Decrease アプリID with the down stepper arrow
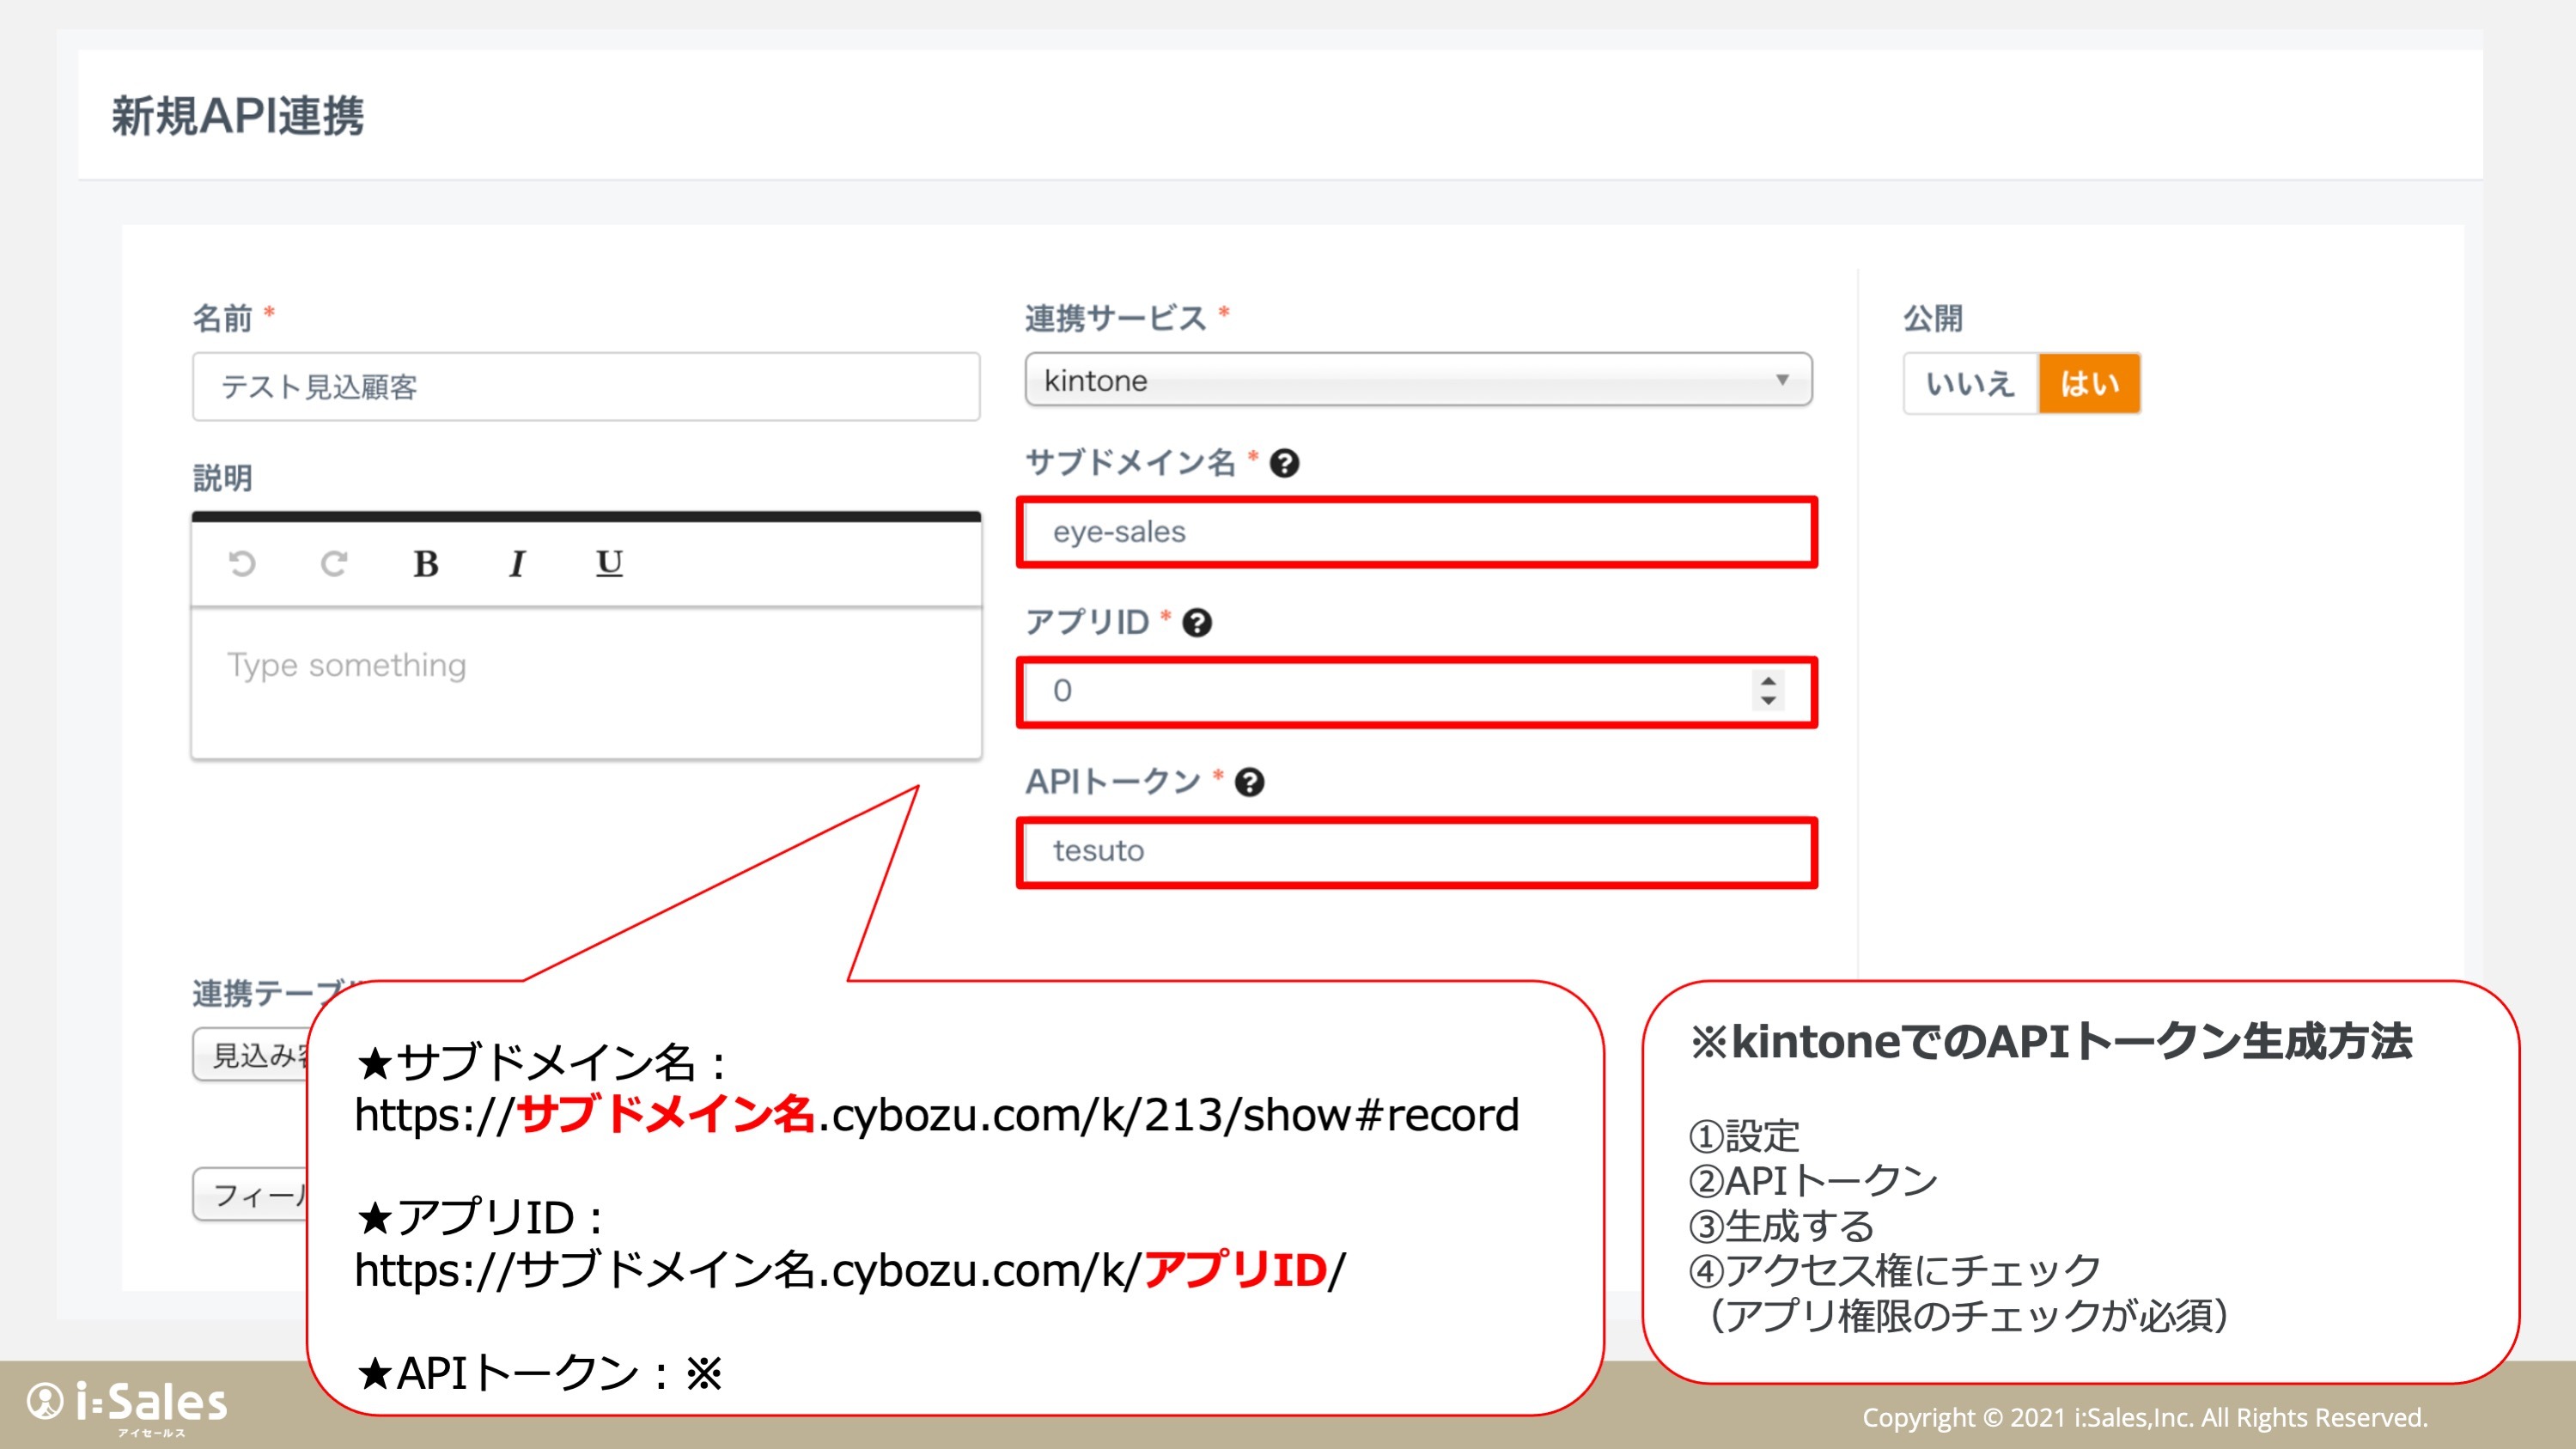This screenshot has height=1449, width=2576. point(1768,700)
